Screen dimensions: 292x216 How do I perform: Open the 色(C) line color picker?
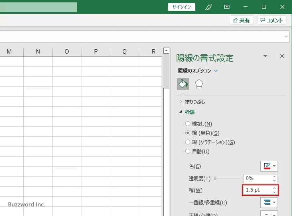point(269,166)
